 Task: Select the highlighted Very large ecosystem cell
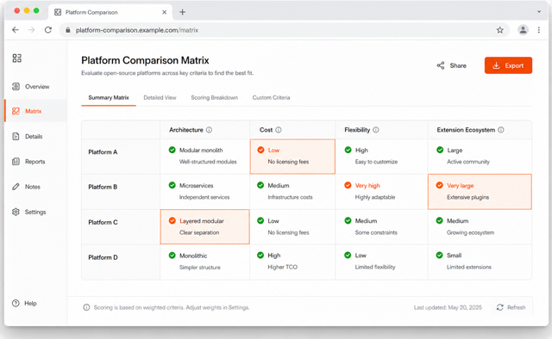(480, 192)
